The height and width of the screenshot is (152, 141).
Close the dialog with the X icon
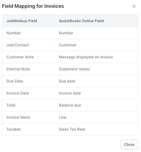click(x=134, y=6)
